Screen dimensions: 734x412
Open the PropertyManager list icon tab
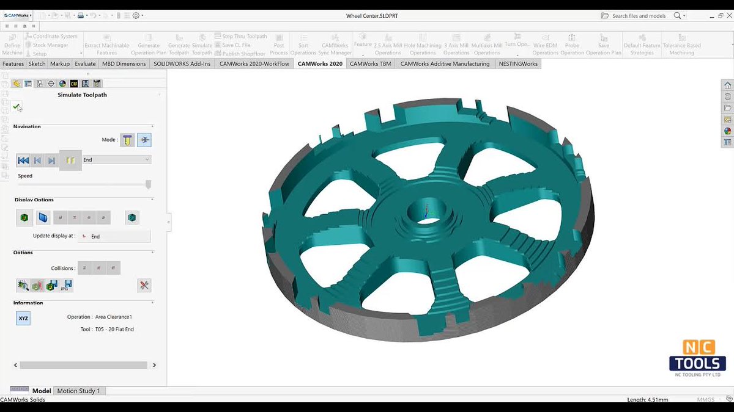pos(28,84)
